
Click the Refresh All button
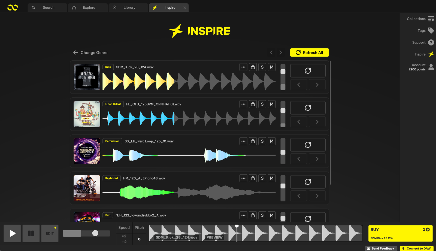click(309, 52)
